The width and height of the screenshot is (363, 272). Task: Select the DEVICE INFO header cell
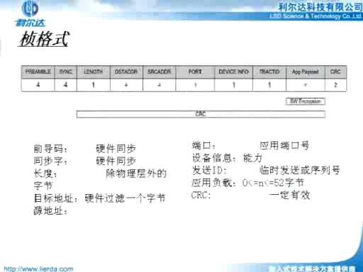[x=233, y=72]
